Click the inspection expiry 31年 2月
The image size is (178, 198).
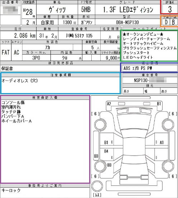[x=48, y=36]
